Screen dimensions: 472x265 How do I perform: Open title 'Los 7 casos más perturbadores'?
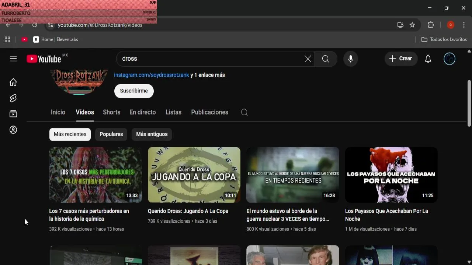click(x=89, y=215)
